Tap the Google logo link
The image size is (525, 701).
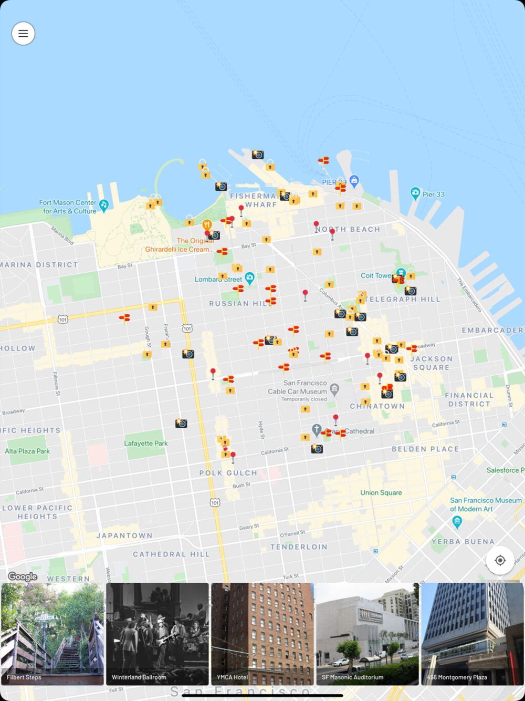click(23, 576)
